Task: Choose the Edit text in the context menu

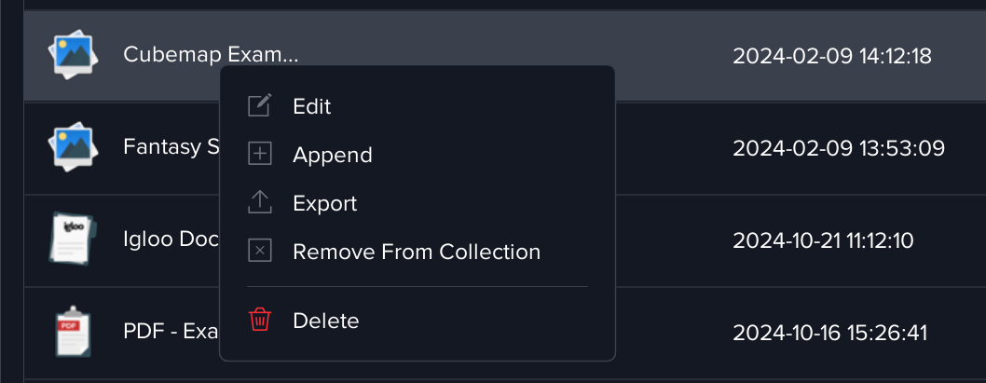Action: pyautogui.click(x=311, y=106)
